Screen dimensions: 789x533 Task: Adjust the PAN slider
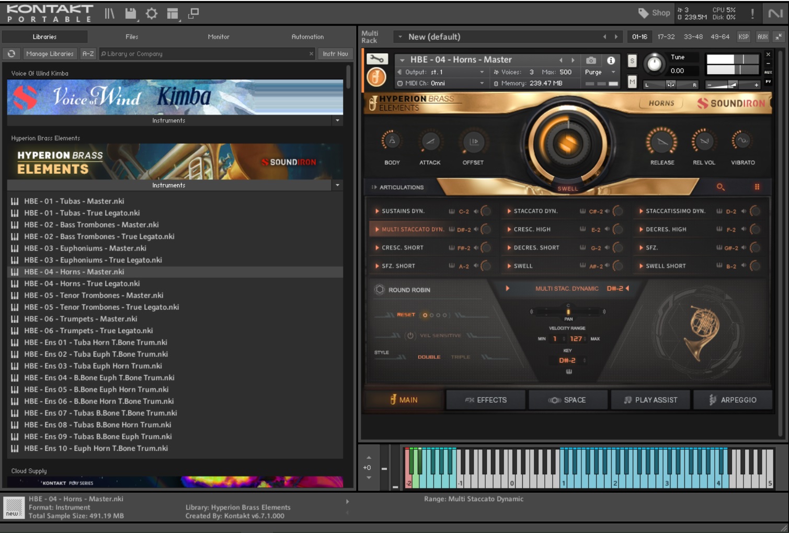(x=568, y=312)
